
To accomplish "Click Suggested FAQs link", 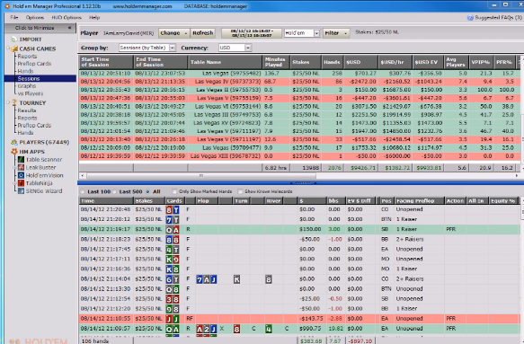I will [x=498, y=18].
